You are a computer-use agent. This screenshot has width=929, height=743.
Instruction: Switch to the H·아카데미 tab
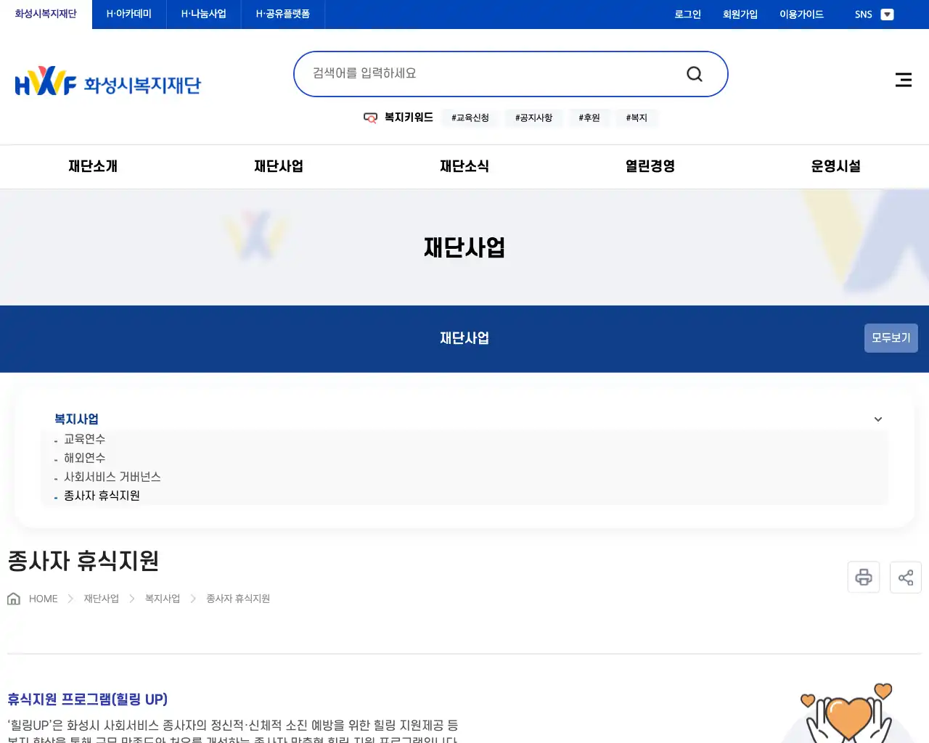128,14
